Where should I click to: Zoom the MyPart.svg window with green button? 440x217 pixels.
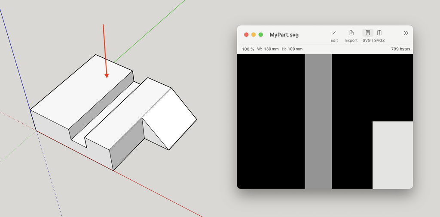pyautogui.click(x=261, y=35)
